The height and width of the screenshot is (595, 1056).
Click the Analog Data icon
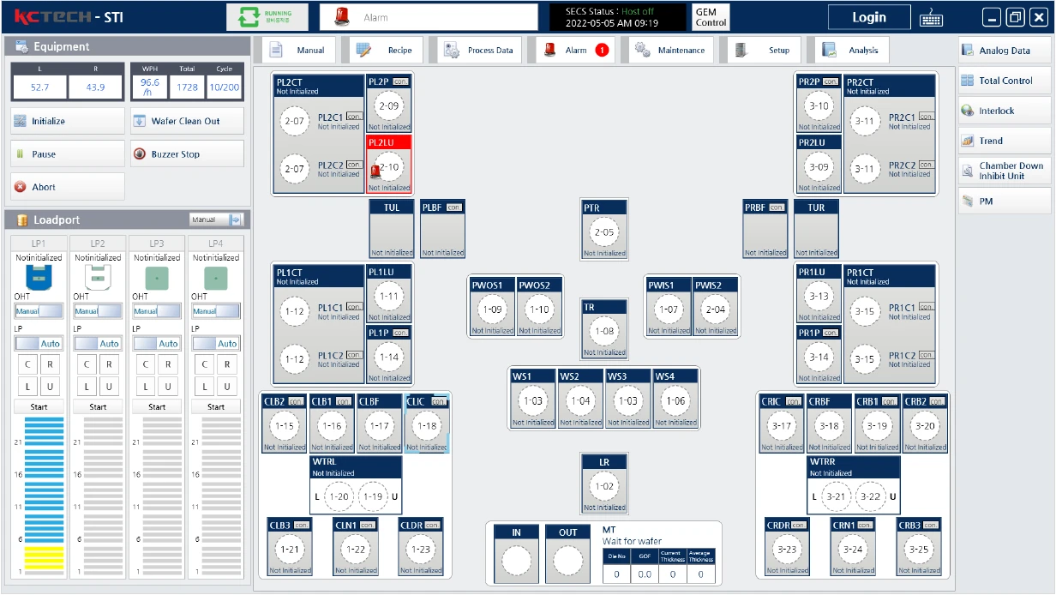point(967,51)
